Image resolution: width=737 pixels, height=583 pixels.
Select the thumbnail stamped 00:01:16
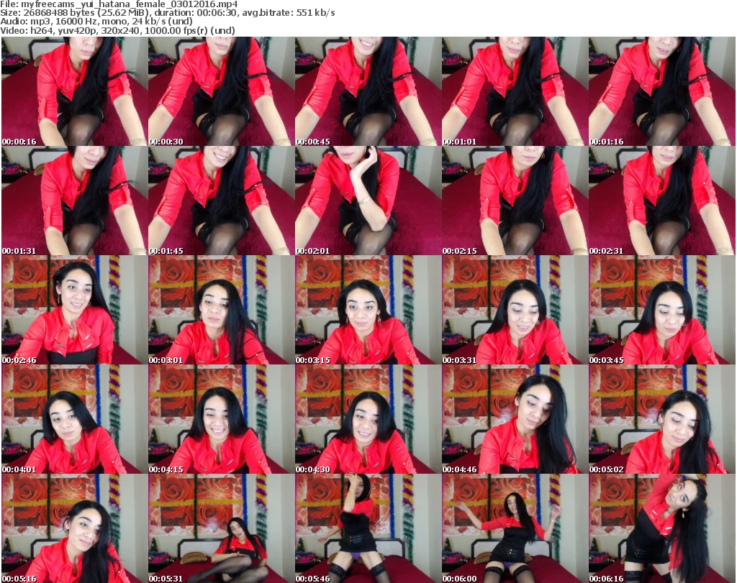[x=662, y=91]
